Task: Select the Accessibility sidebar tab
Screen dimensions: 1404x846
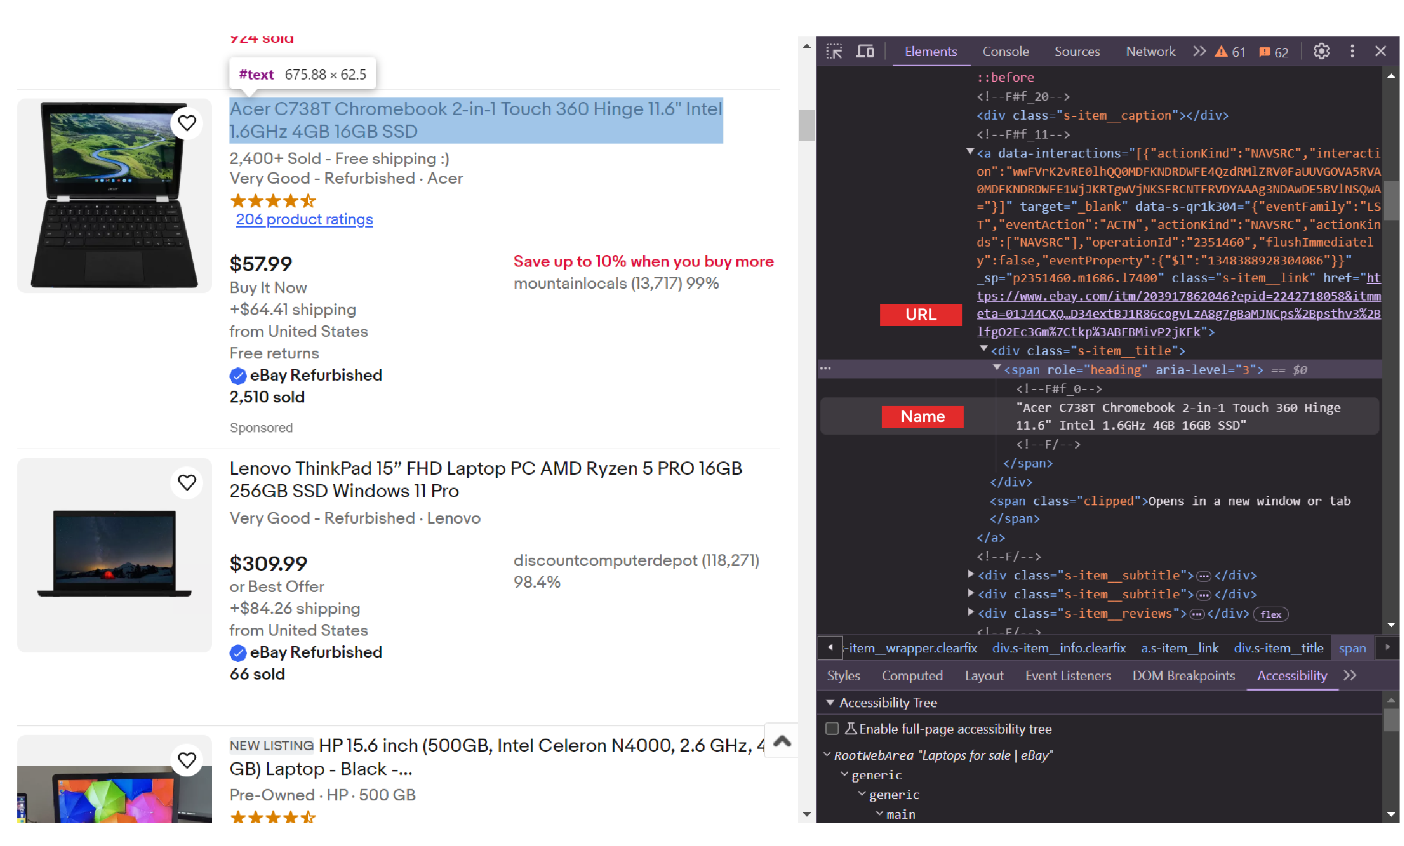Action: click(1292, 675)
